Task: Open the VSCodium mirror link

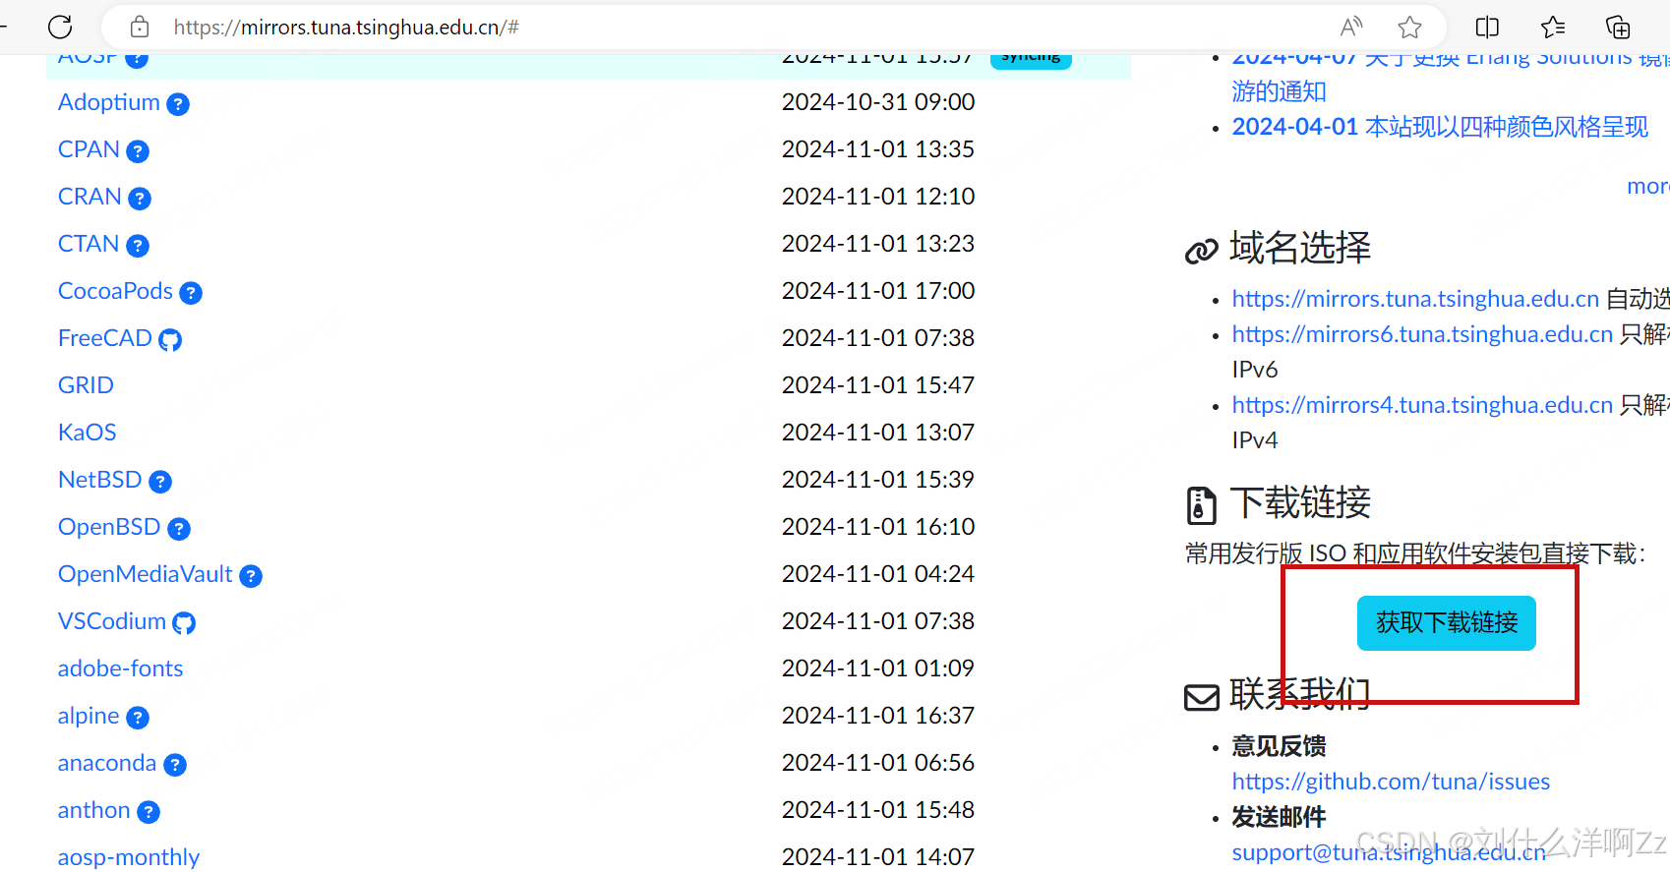Action: [x=112, y=621]
